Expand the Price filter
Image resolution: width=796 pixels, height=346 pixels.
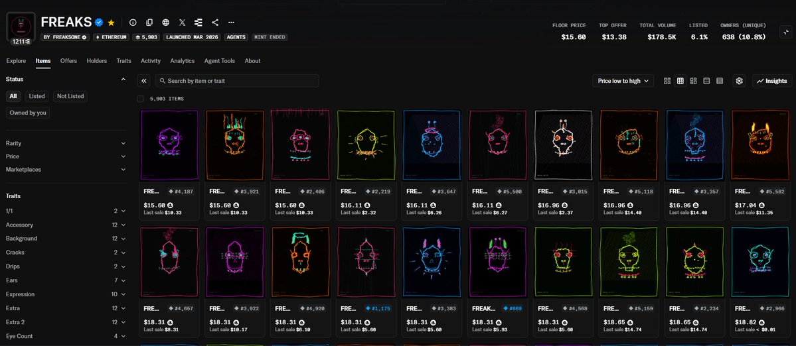pyautogui.click(x=66, y=156)
